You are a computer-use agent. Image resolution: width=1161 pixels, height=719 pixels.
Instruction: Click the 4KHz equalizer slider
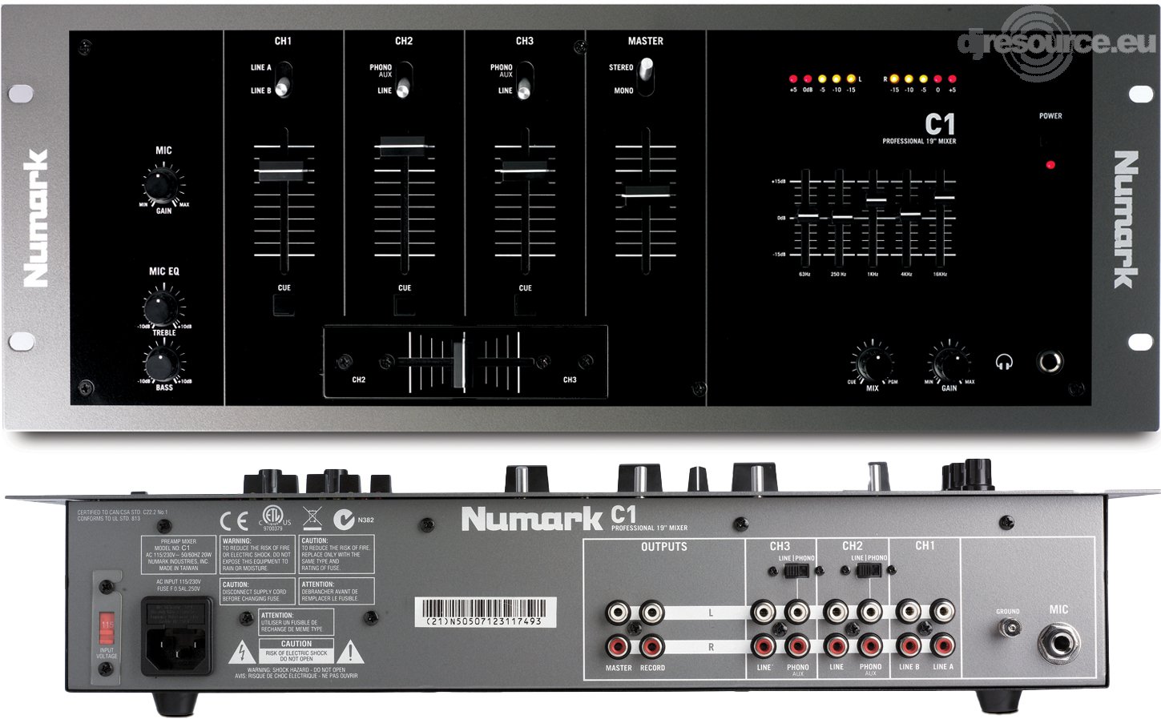910,214
